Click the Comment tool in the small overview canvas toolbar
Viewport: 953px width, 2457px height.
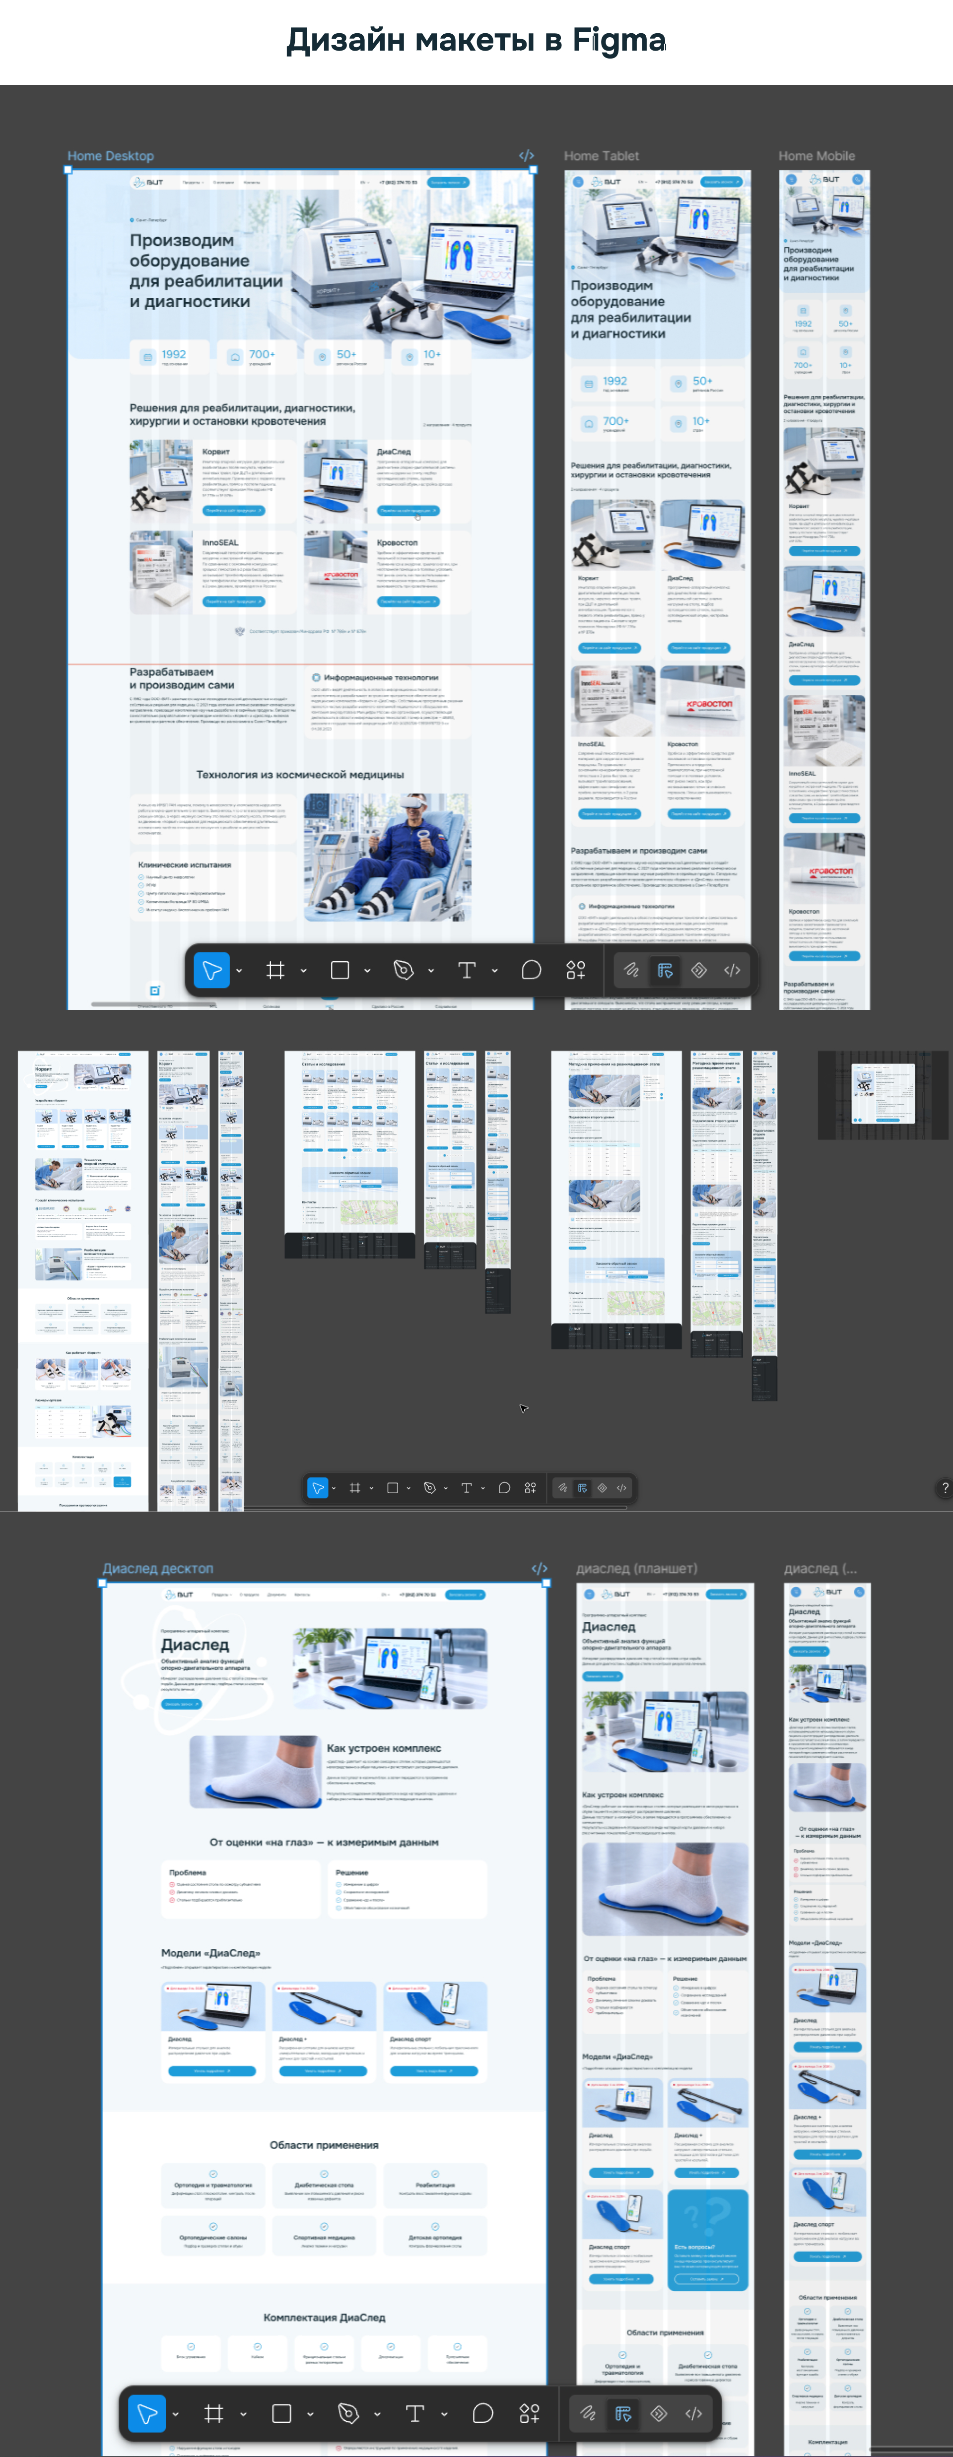tap(505, 1488)
